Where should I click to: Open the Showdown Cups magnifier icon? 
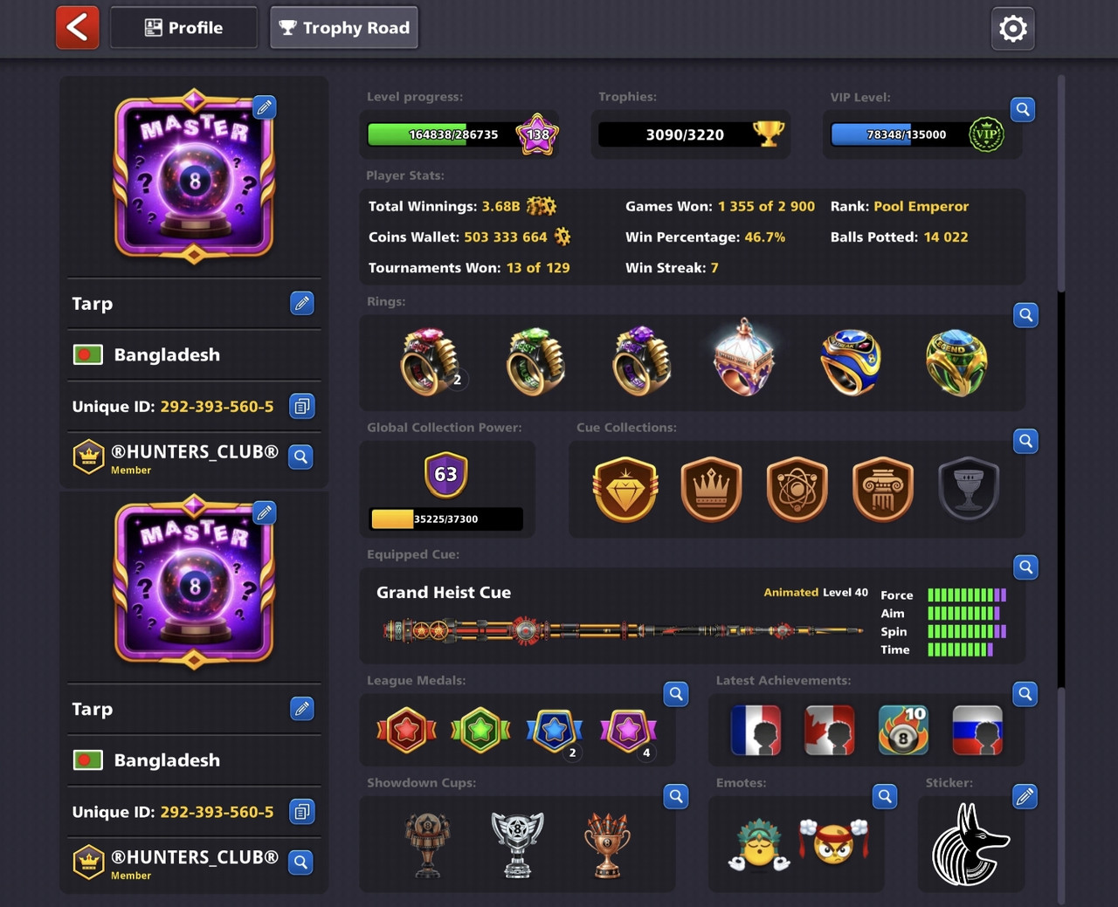pos(676,796)
